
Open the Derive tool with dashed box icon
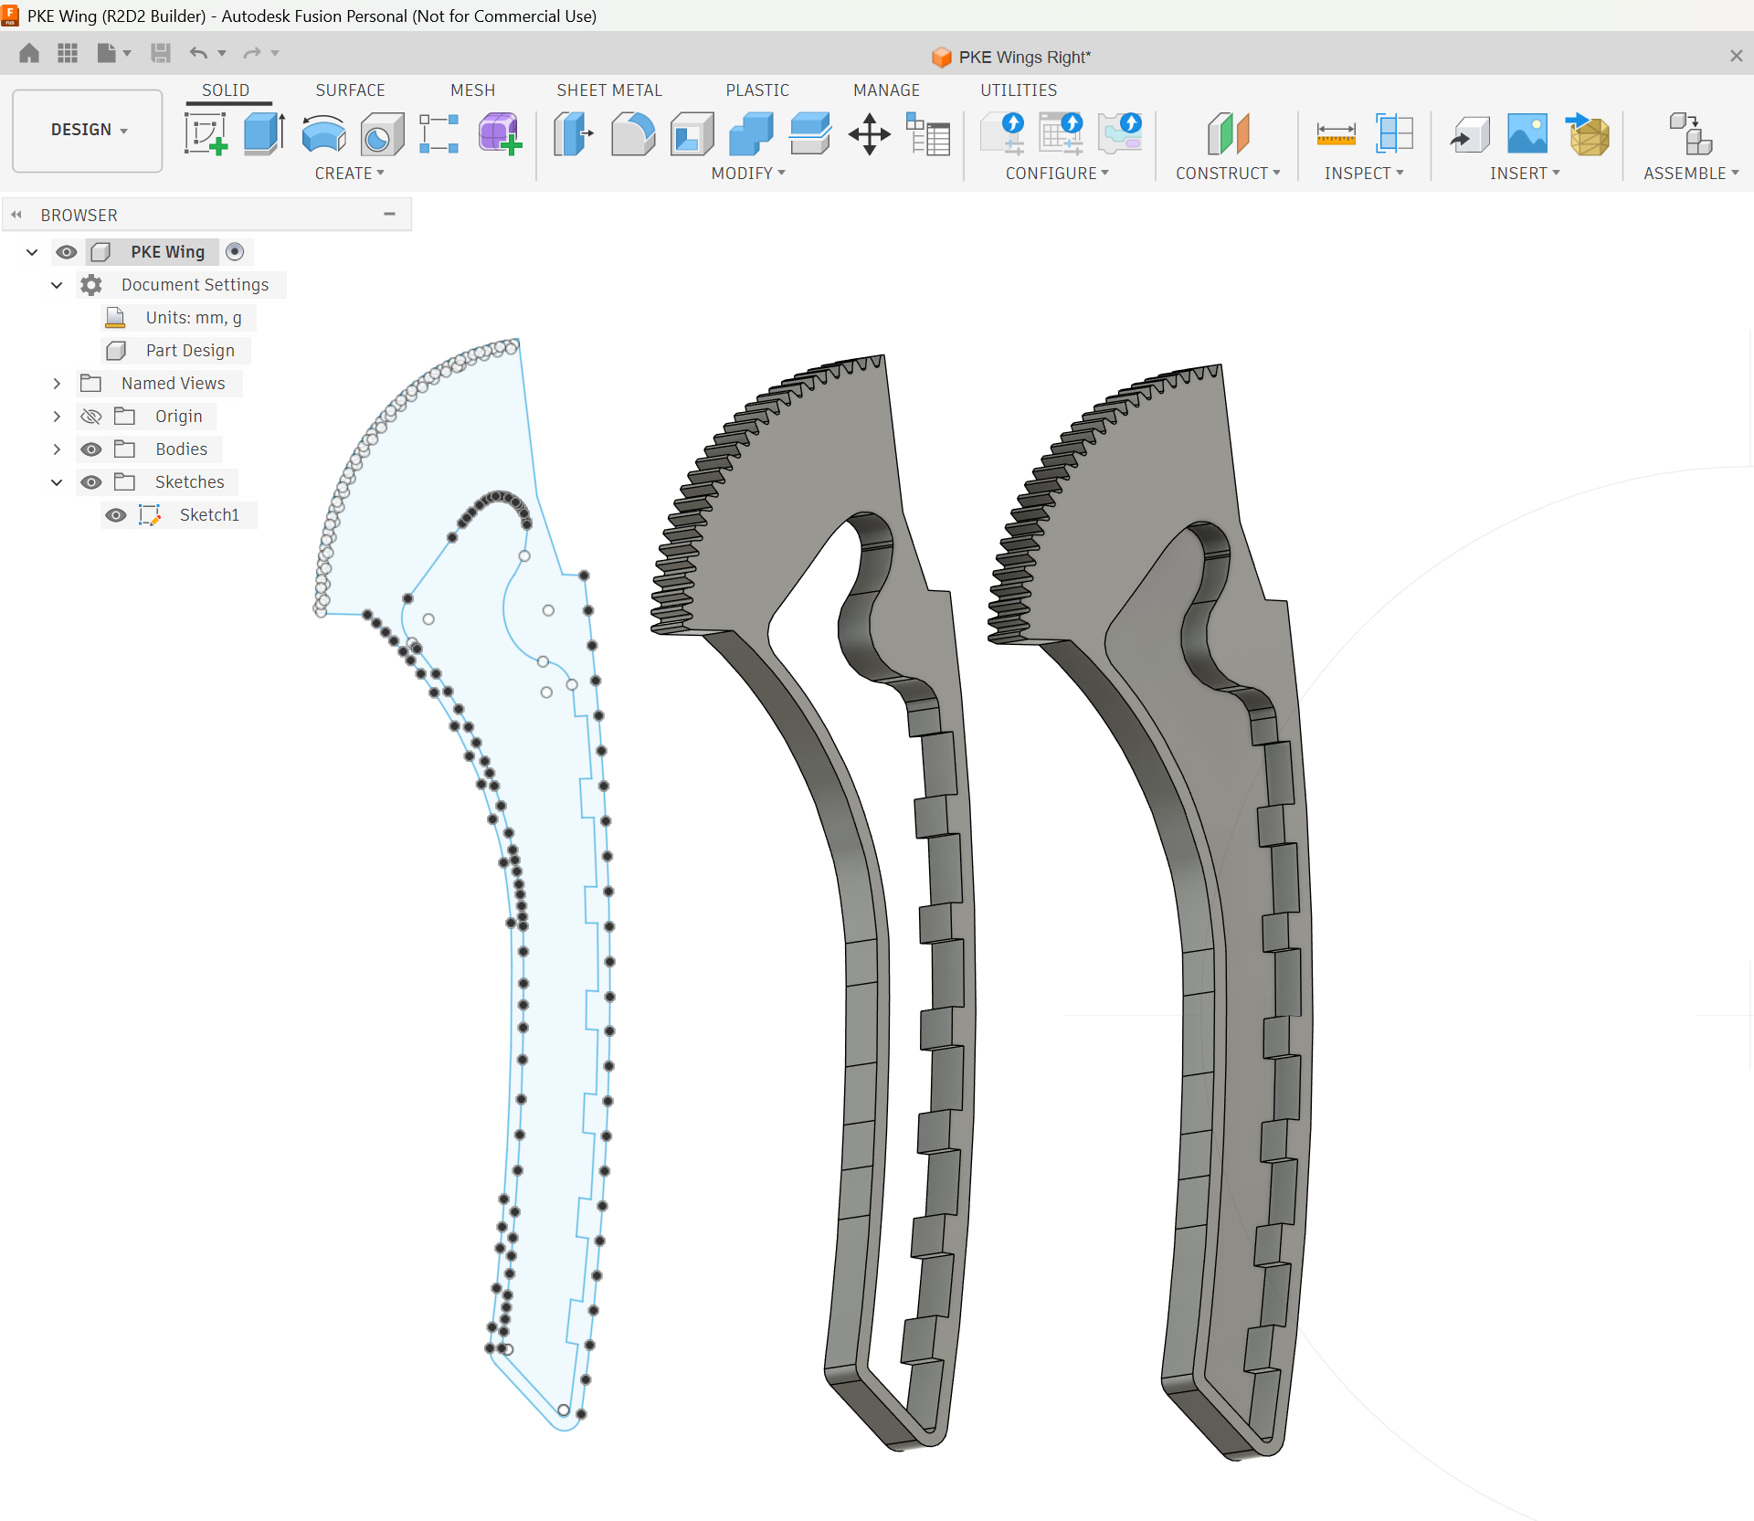point(439,134)
